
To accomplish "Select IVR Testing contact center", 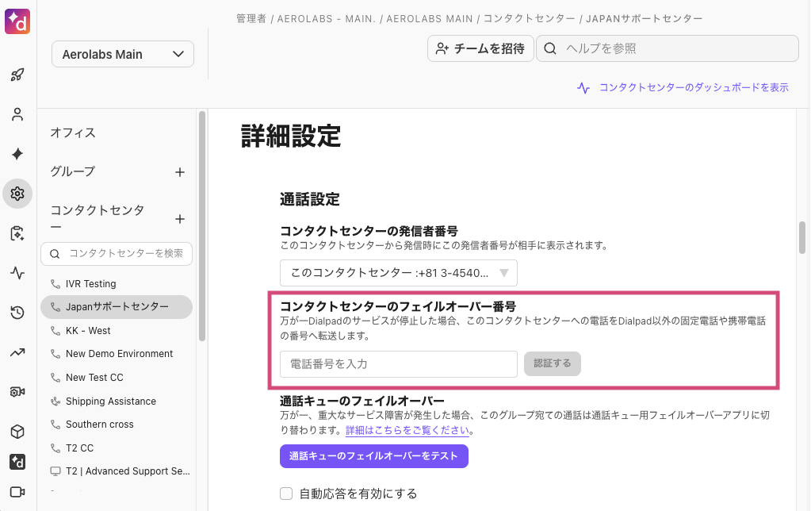I will [x=90, y=284].
